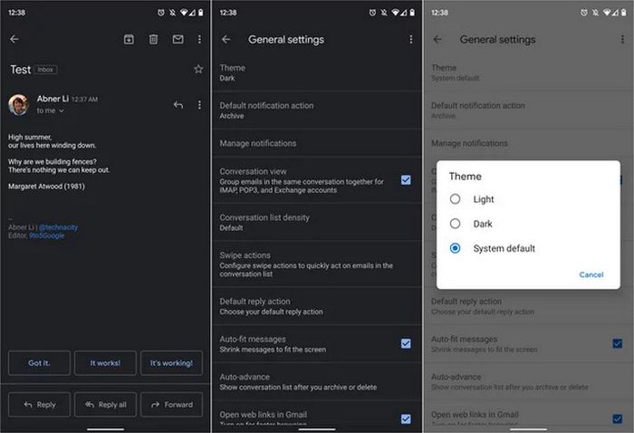Delete the Test email with trash icon

pos(153,39)
